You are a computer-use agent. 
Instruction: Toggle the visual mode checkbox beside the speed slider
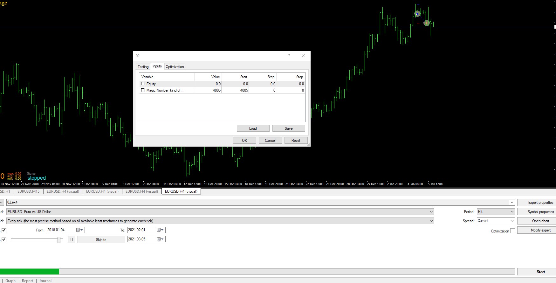click(4, 240)
